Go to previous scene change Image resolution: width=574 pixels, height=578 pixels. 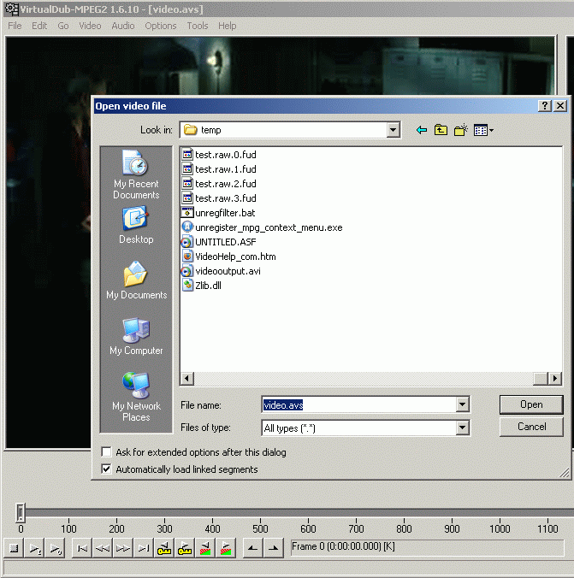205,548
